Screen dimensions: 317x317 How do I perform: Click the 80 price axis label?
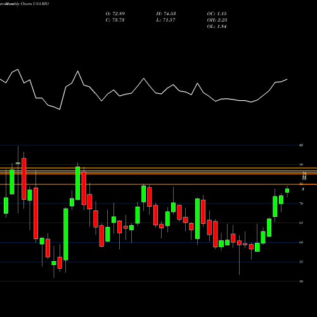pyautogui.click(x=301, y=164)
